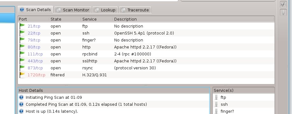Image resolution: width=292 pixels, height=114 pixels.
Task: Open the Traceroute tab
Action: tap(135, 10)
